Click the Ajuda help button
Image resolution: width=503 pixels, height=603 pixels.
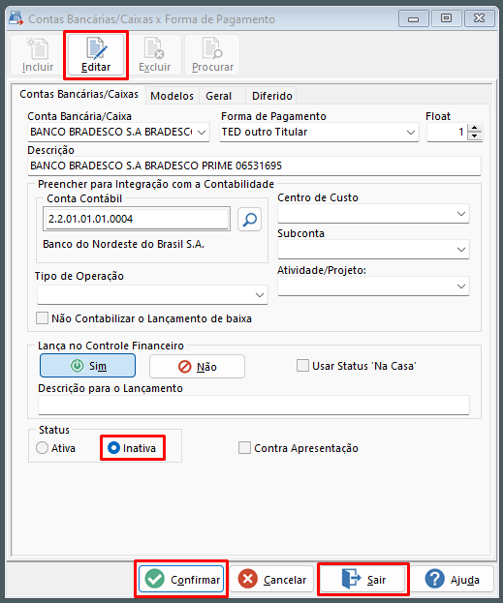(x=453, y=579)
